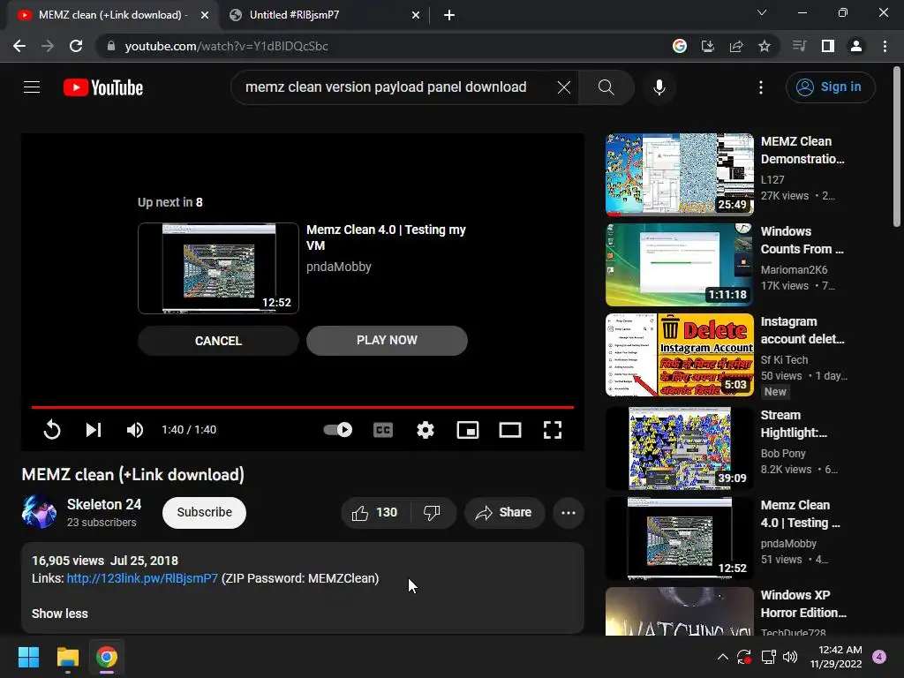
Task: Open Chrome profile icon
Action: pos(856,46)
